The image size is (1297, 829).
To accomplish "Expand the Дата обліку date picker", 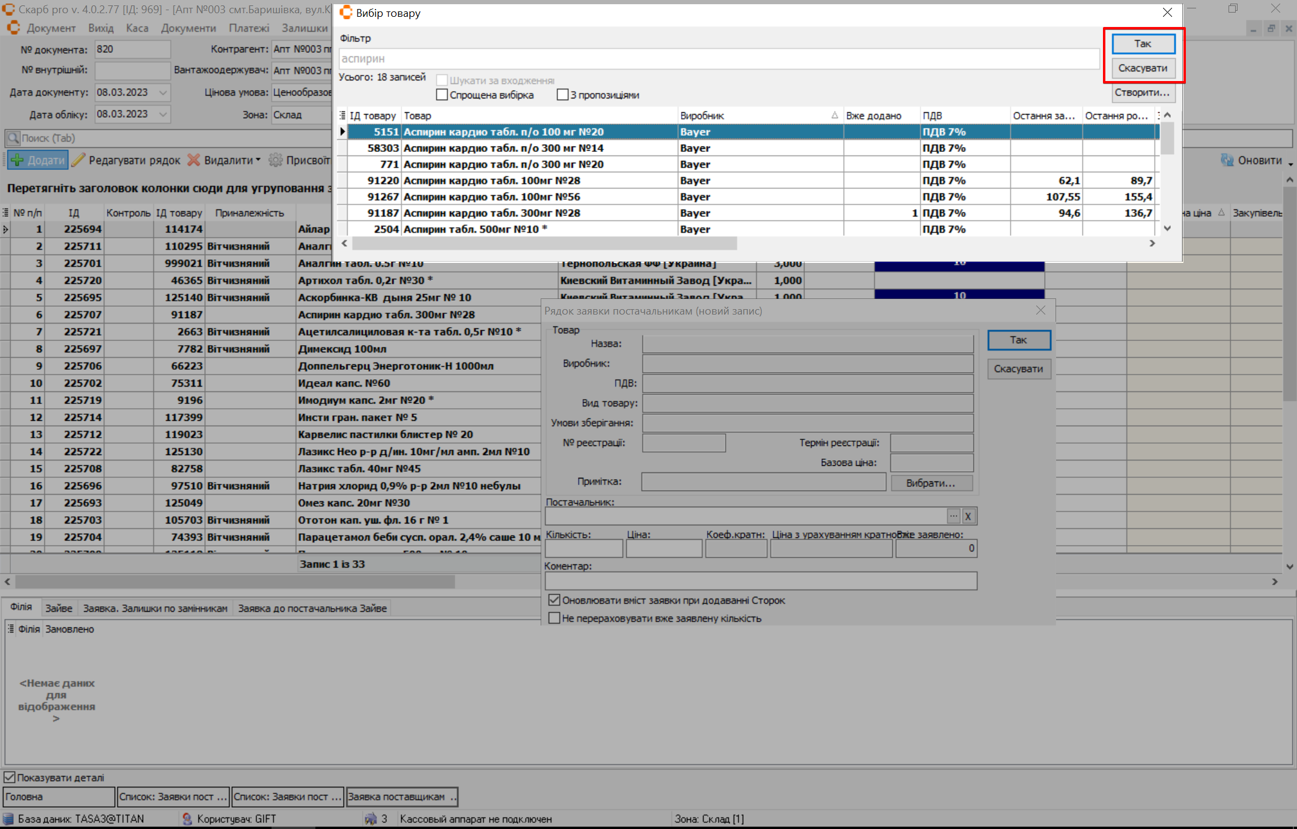I will tap(163, 114).
